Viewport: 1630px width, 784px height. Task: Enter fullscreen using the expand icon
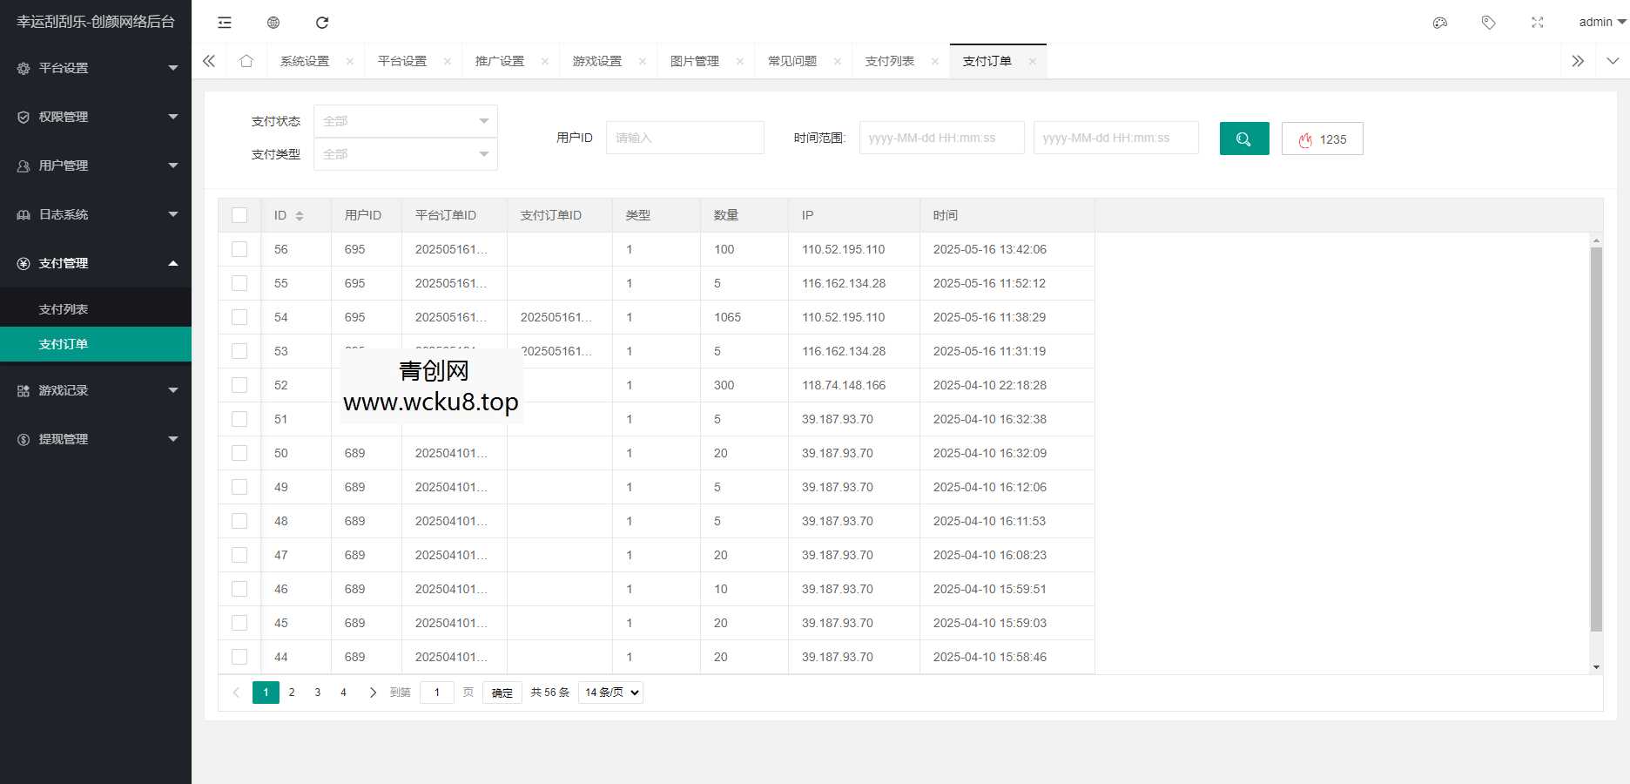pyautogui.click(x=1538, y=23)
